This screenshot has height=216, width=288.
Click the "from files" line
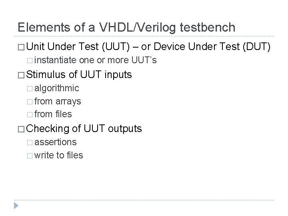[53, 114]
